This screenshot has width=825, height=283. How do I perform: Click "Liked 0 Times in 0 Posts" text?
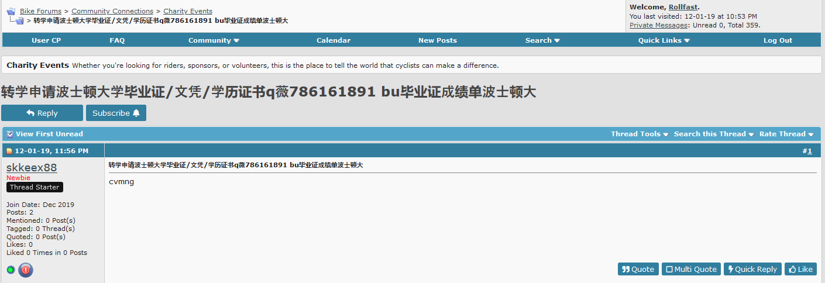47,253
